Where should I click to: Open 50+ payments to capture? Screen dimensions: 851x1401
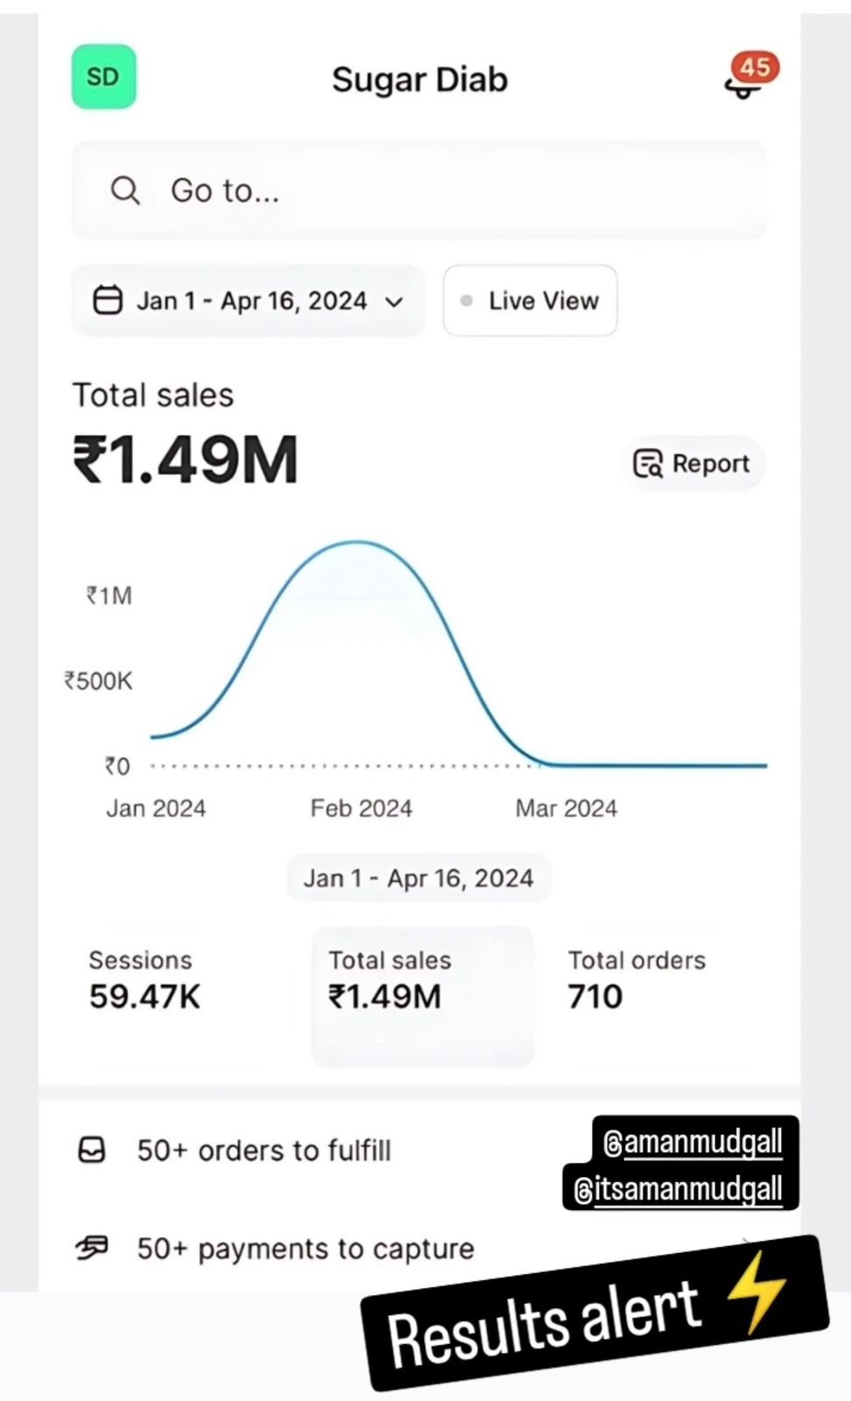pos(305,1249)
